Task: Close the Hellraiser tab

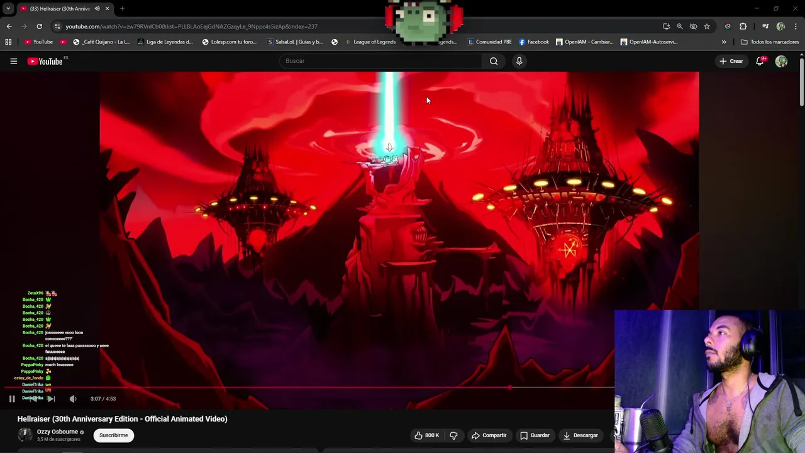Action: 107,9
